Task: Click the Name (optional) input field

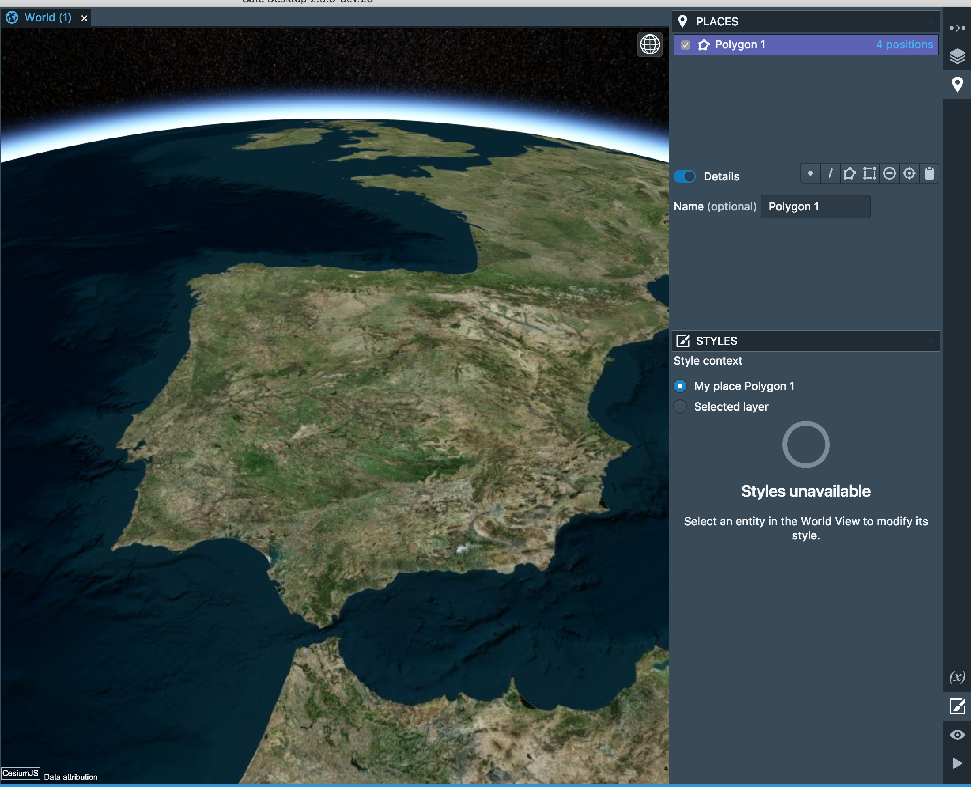Action: (x=815, y=207)
